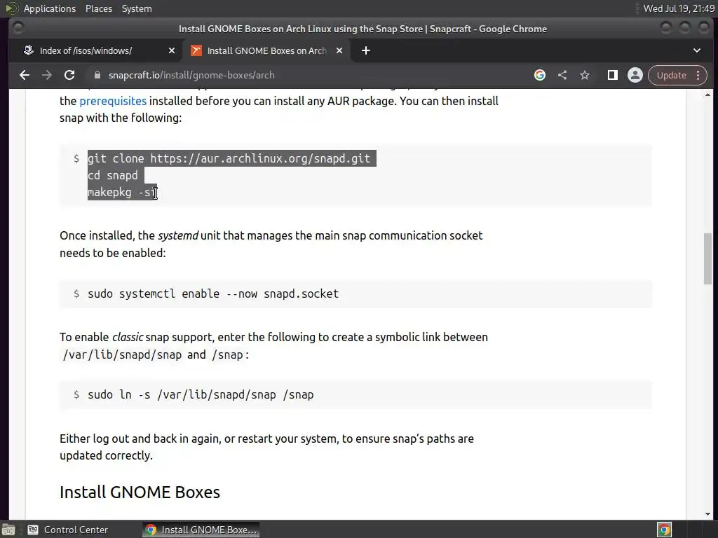Screen dimensions: 718x538
Task: Click the Chrome tray icon in bottom panel
Action: [665, 530]
